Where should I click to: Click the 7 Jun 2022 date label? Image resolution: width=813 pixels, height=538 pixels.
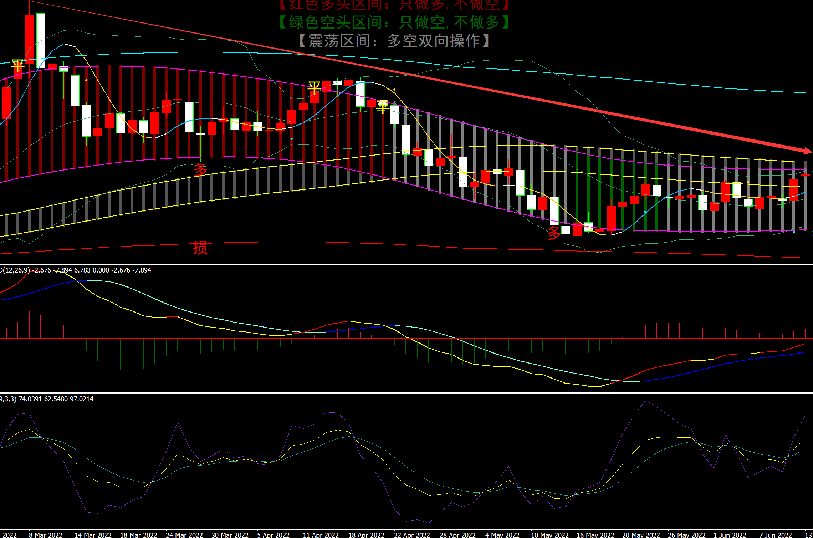click(x=775, y=534)
